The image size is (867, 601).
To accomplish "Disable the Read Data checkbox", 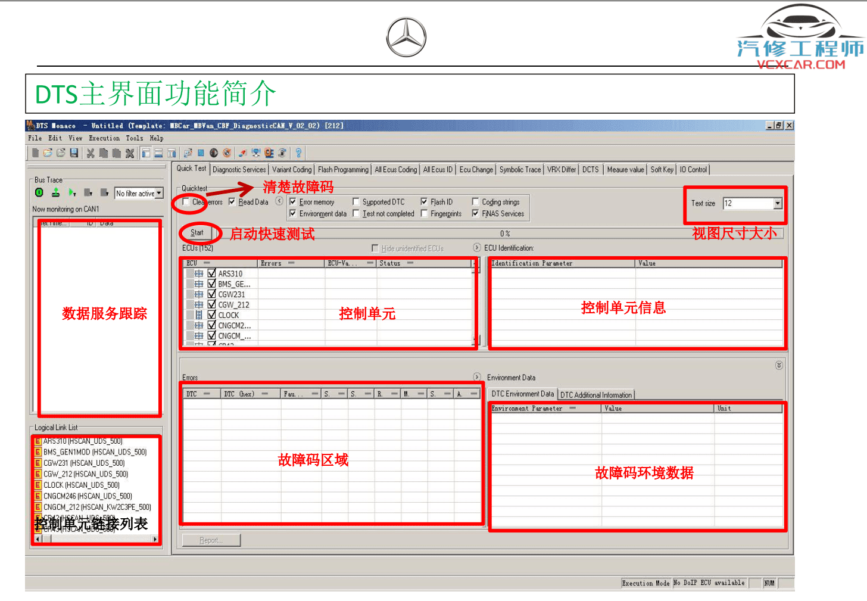I will pos(232,201).
